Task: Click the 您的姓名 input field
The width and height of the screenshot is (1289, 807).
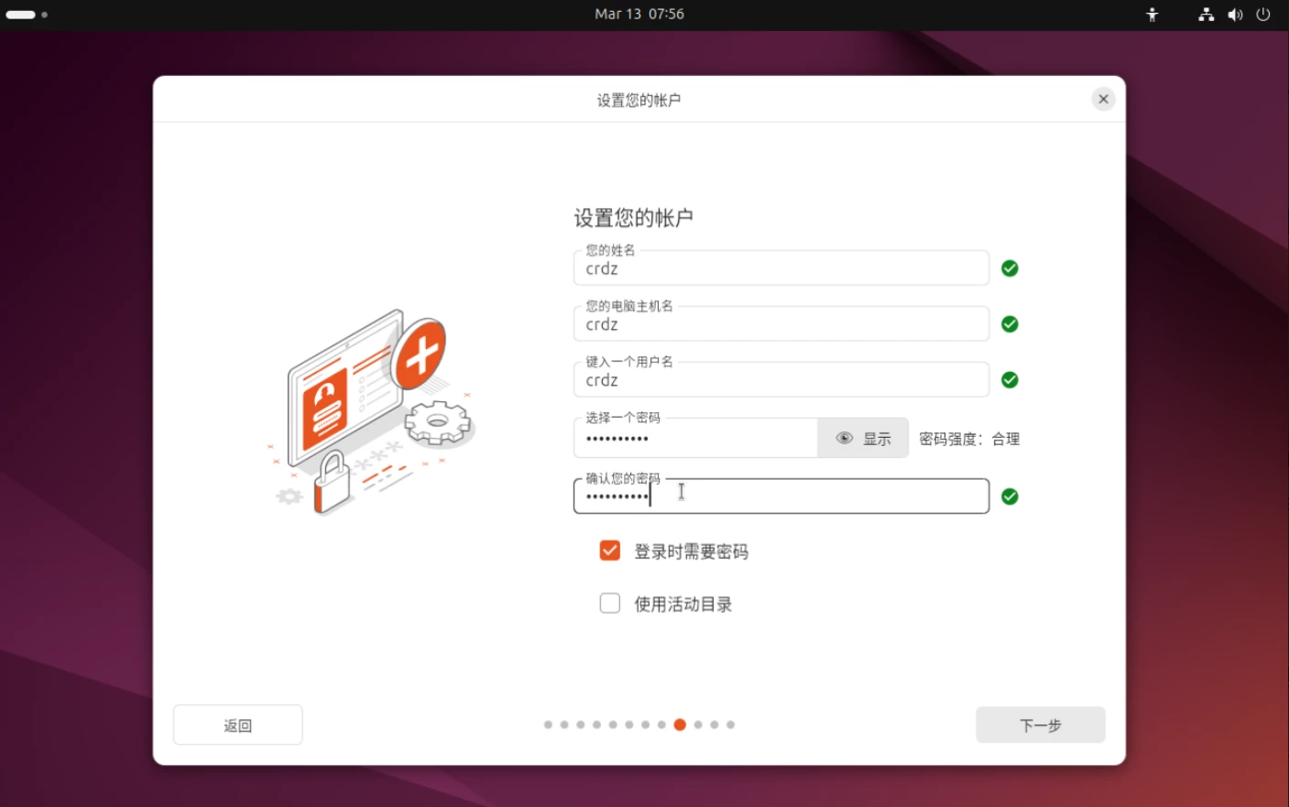Action: point(781,269)
